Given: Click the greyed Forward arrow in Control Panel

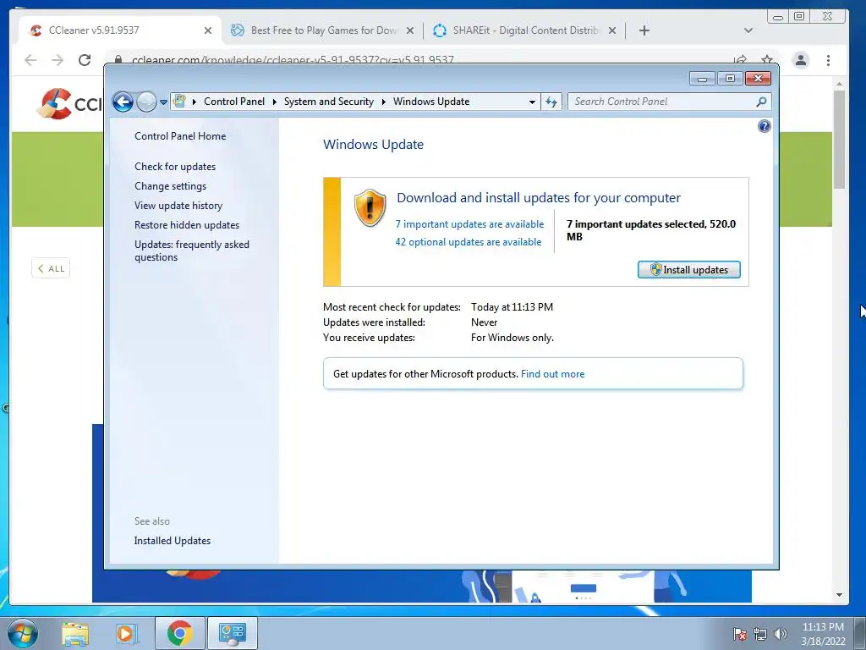Looking at the screenshot, I should [x=146, y=102].
